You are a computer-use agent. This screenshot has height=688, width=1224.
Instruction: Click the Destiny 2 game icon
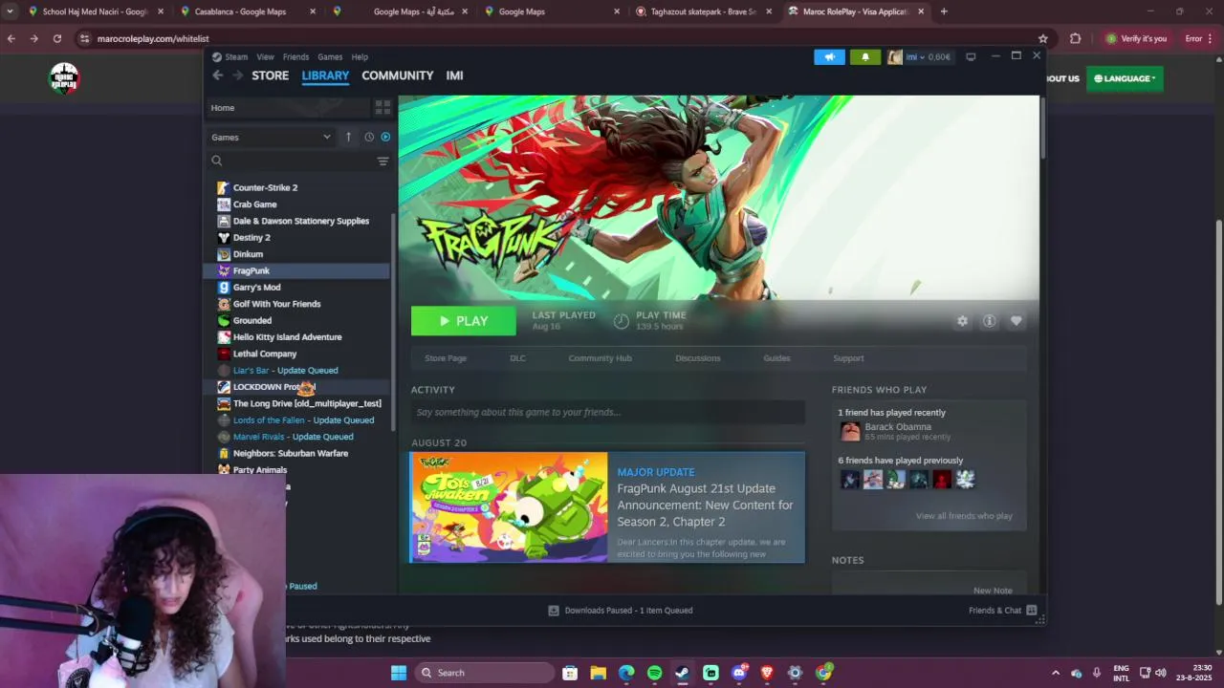coord(224,237)
